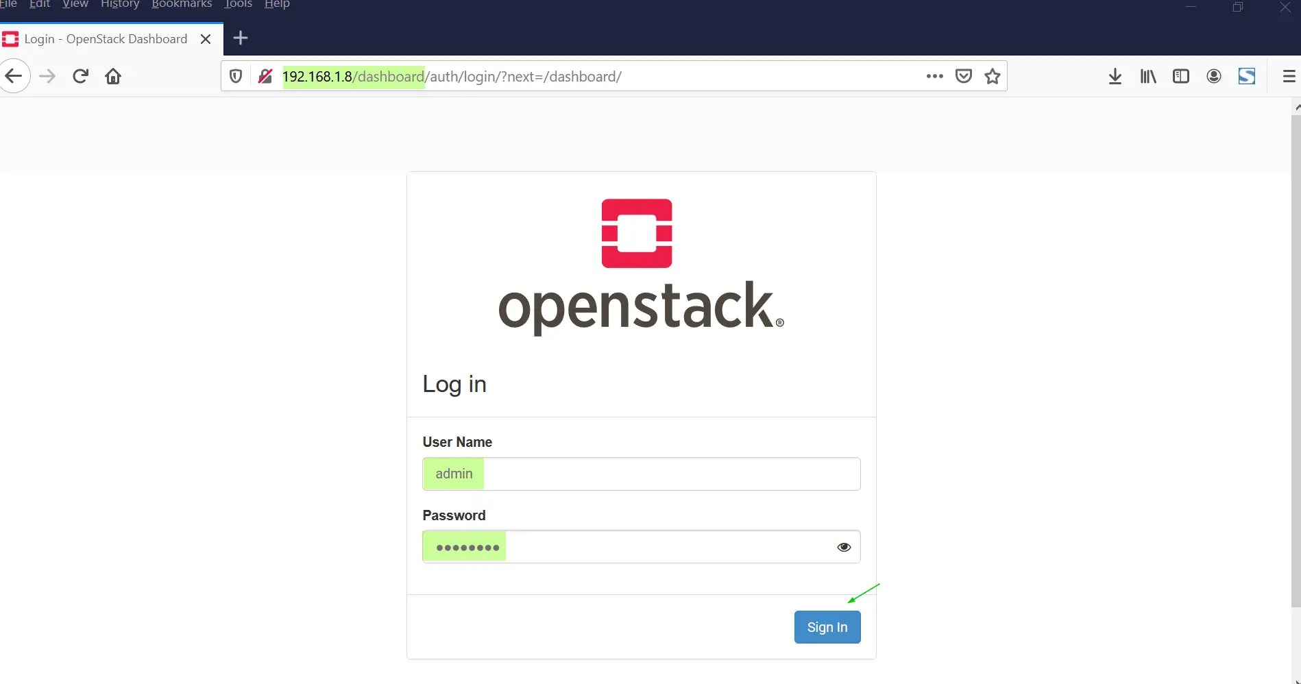Go back one page in browser history
Viewport: 1301px width, 684px height.
point(14,76)
